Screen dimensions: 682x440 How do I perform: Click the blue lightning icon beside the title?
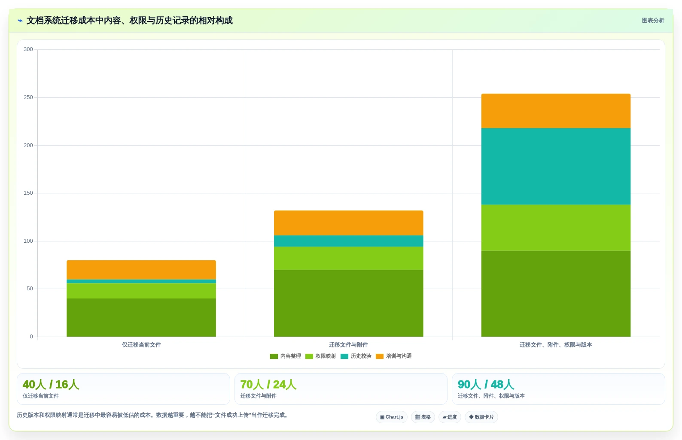(x=20, y=21)
